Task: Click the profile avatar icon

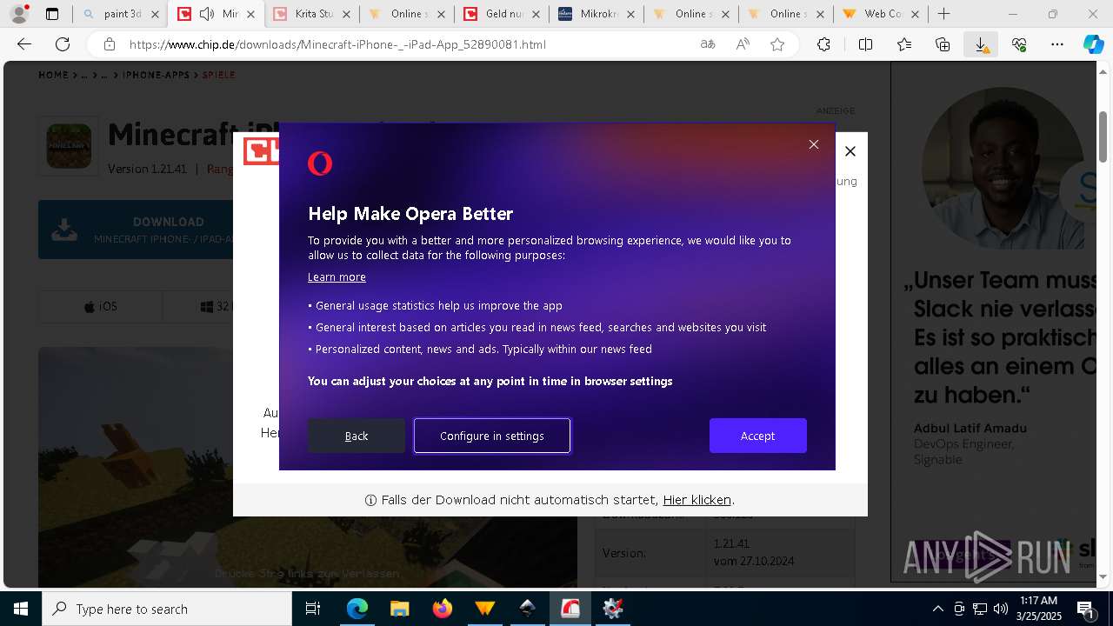Action: pos(19,14)
